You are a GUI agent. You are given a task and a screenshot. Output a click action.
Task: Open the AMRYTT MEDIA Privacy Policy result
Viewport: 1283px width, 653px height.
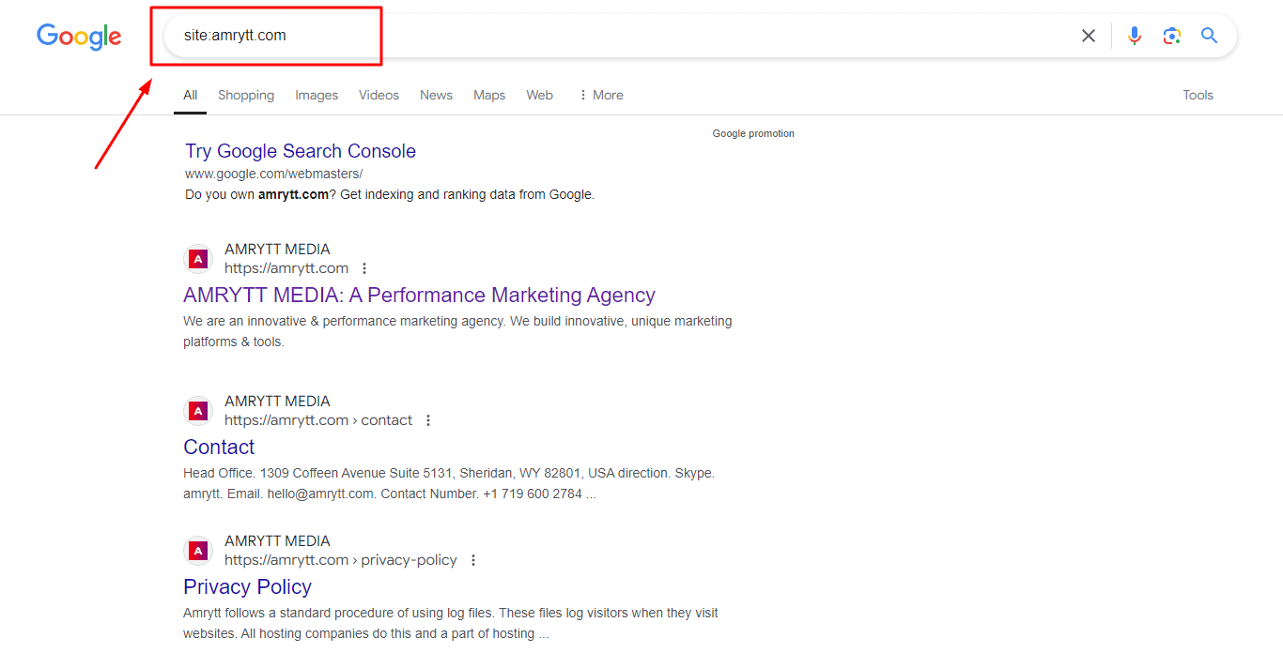pos(247,586)
